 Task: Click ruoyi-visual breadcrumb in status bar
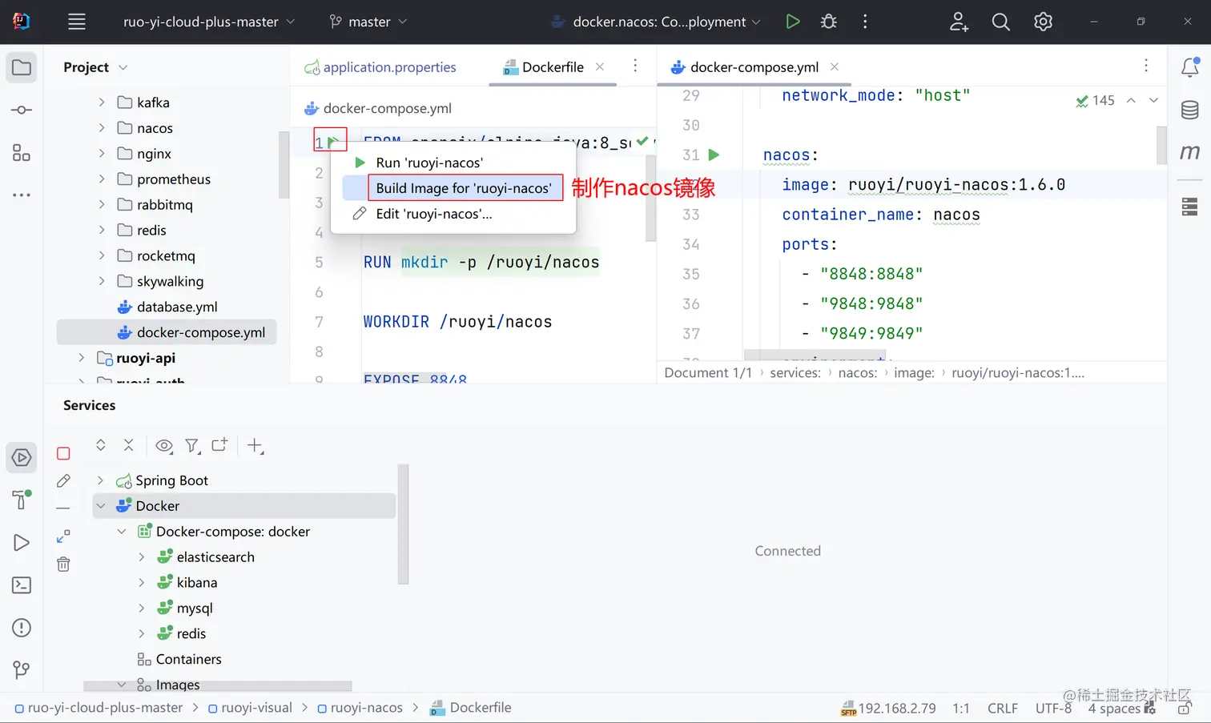coord(250,708)
